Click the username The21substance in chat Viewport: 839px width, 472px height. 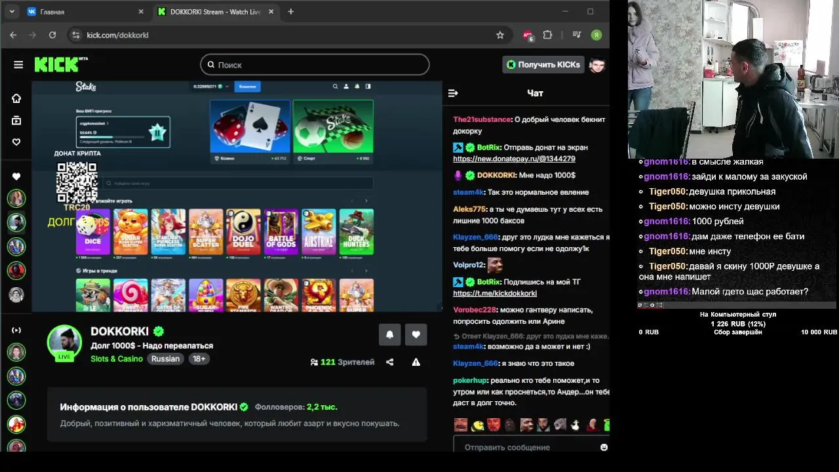(482, 119)
